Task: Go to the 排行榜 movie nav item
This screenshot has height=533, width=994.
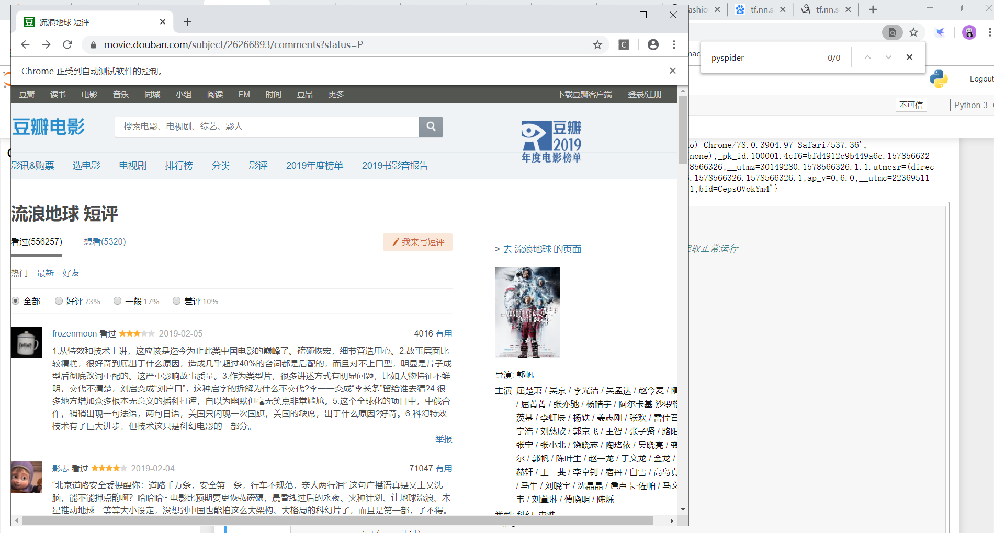Action: (179, 166)
